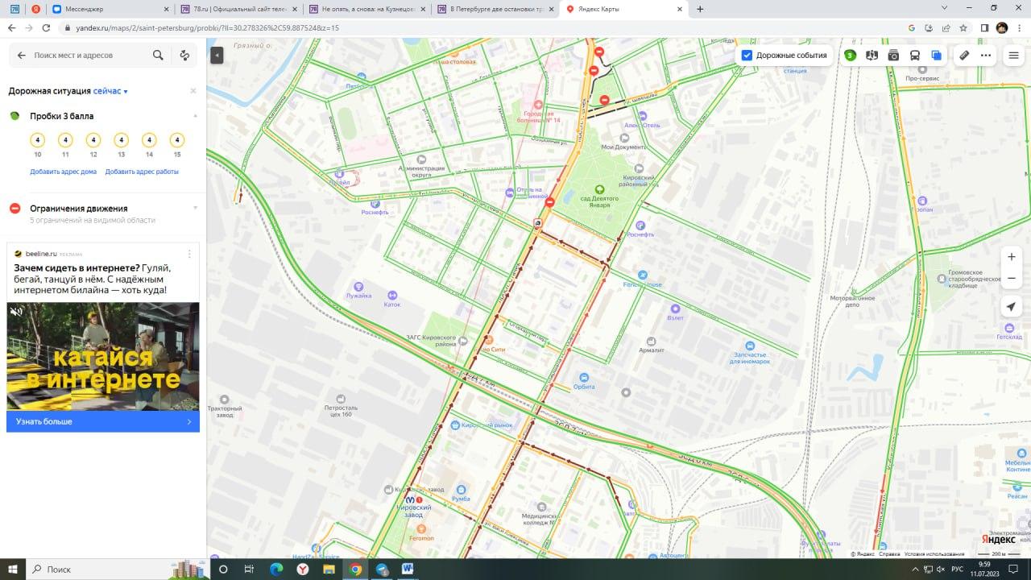Open the 'сейчас' time dropdown

click(110, 91)
